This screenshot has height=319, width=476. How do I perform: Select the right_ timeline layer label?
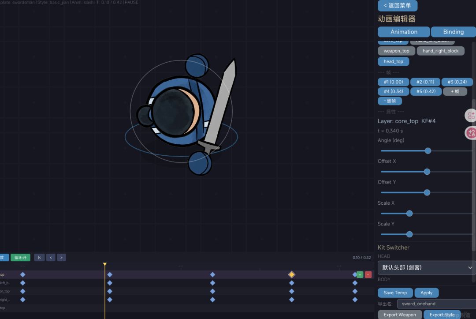click(x=5, y=300)
